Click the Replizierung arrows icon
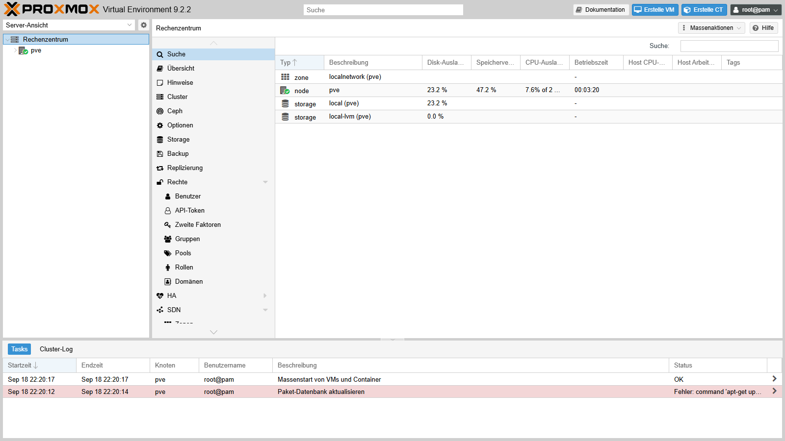785x441 pixels. pos(160,168)
